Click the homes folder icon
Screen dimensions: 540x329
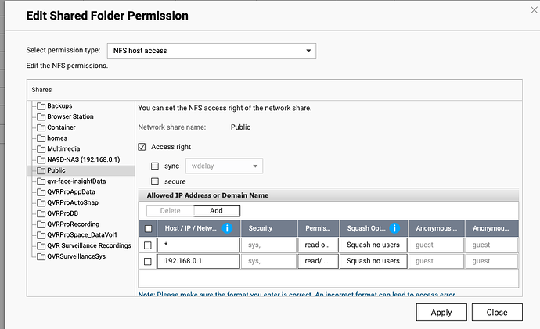click(40, 138)
